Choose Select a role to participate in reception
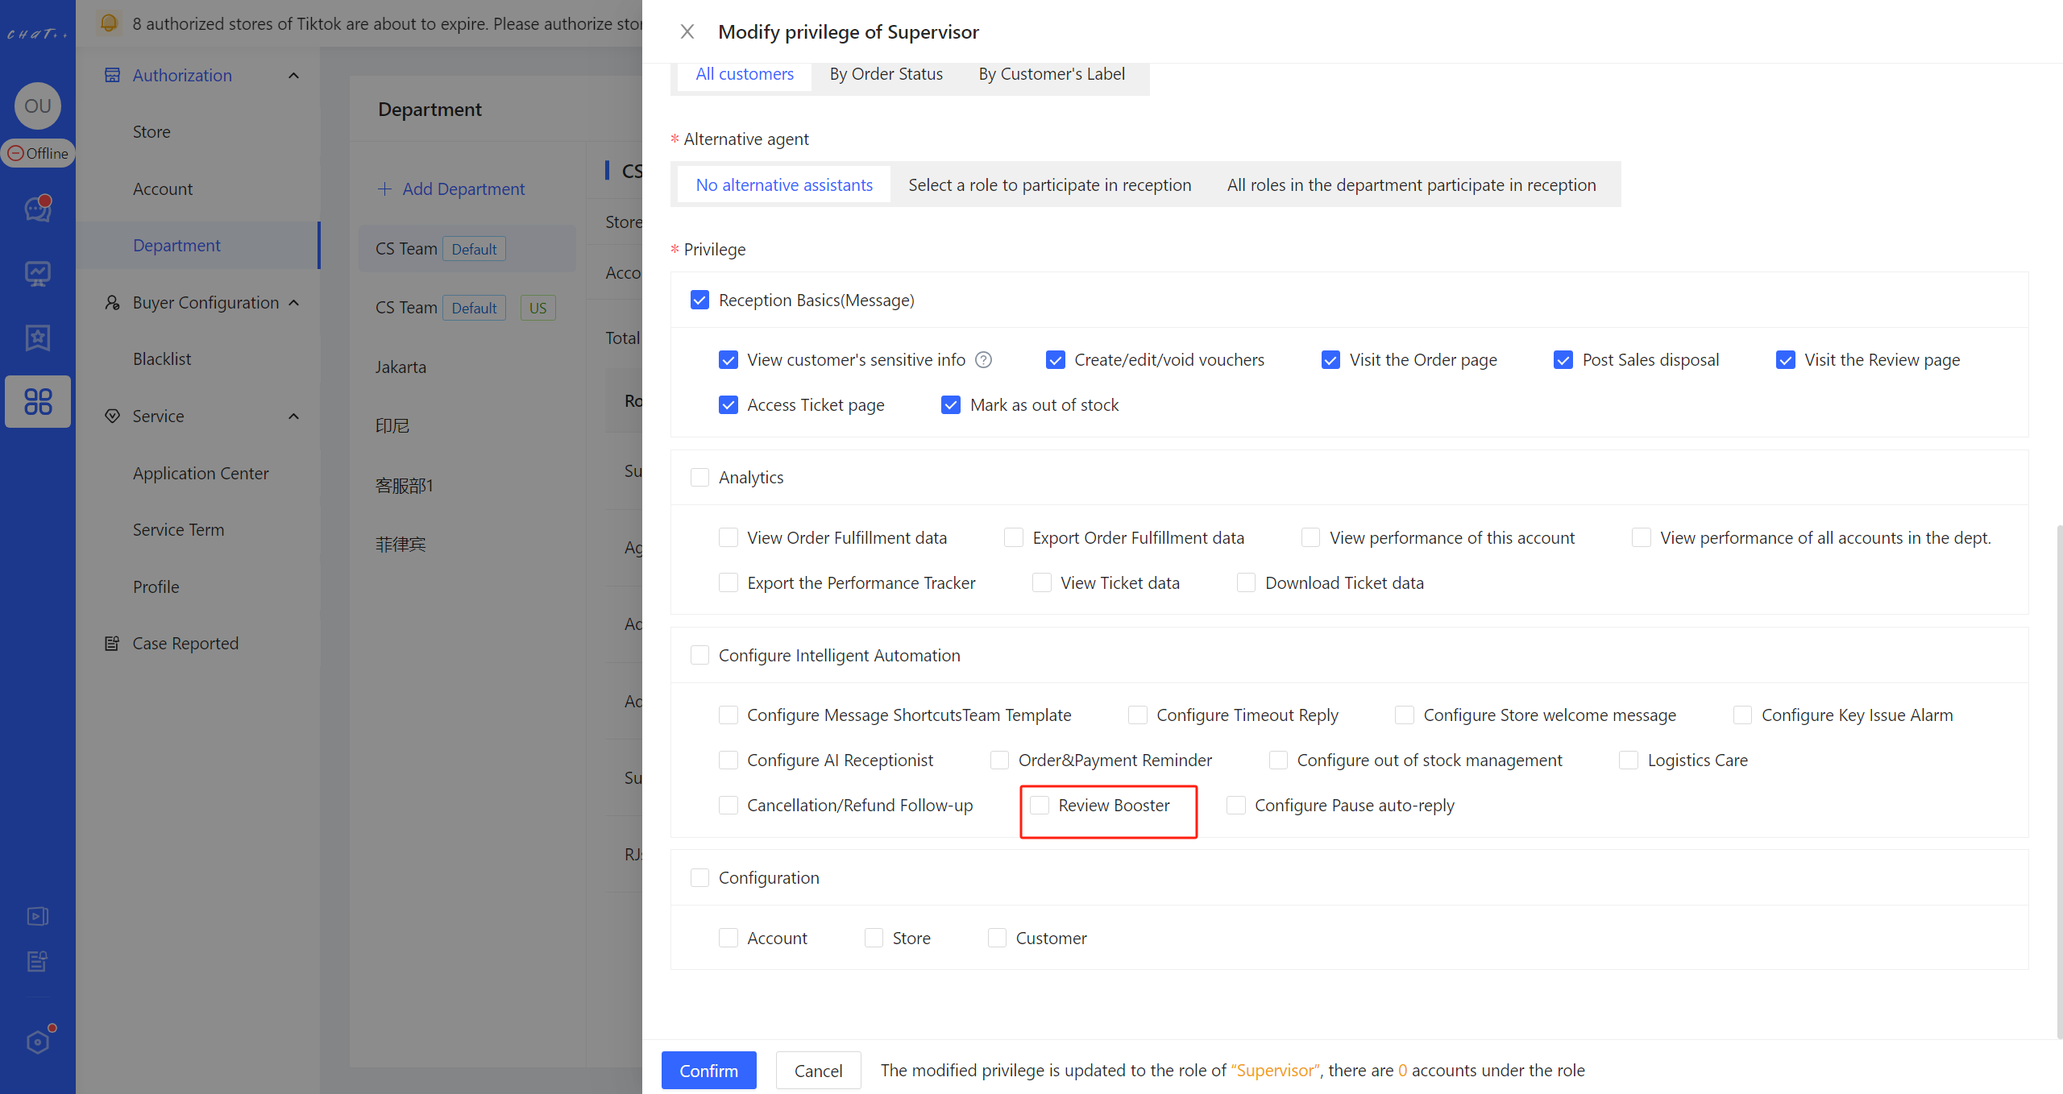2063x1094 pixels. pos(1049,184)
